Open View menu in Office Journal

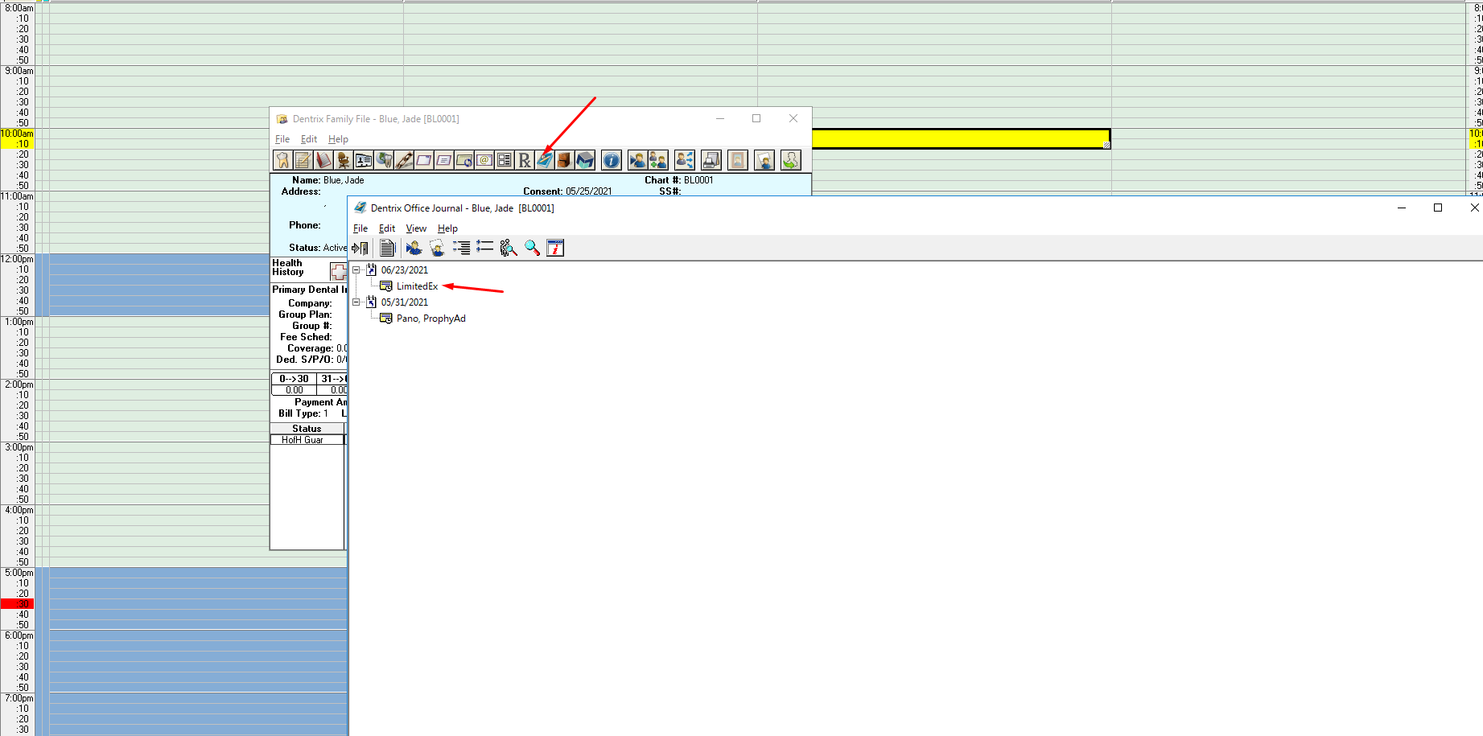point(416,228)
